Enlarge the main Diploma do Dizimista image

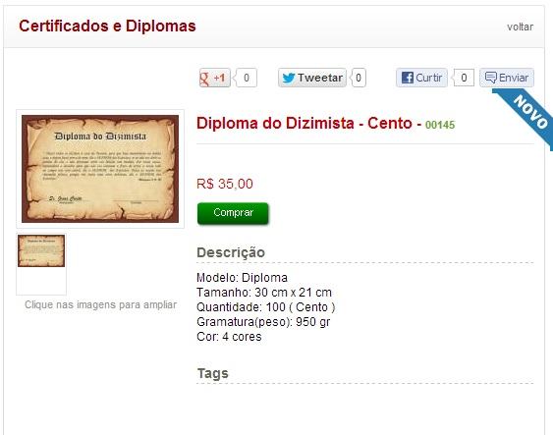point(100,169)
